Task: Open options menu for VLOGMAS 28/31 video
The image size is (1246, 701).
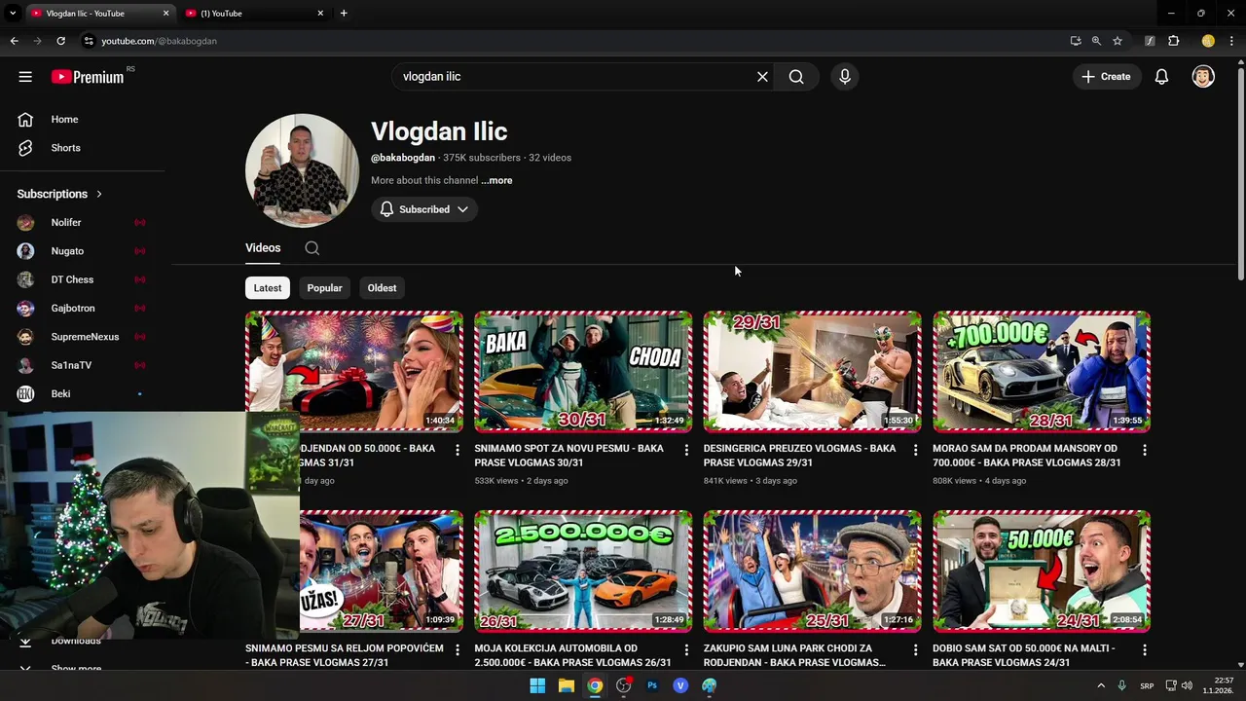Action: (x=1144, y=450)
